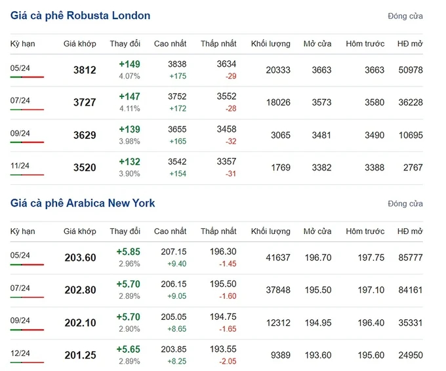Click the previous day price 195.60
Screen dimensions: 446x371
click(371, 355)
